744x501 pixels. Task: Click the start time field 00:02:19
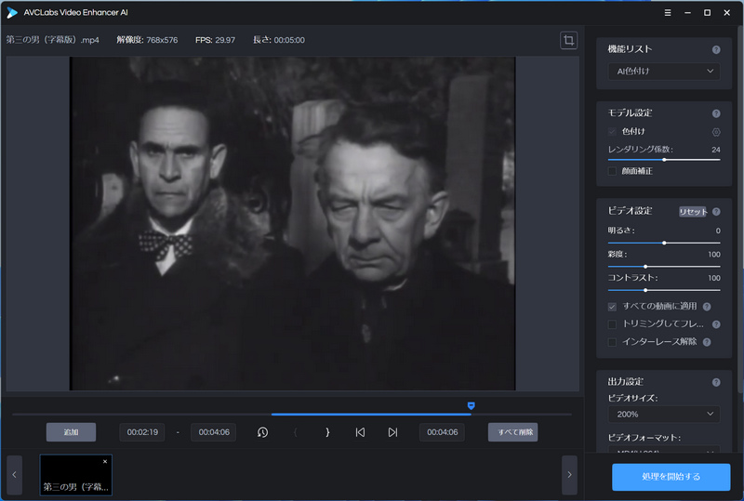coord(142,432)
